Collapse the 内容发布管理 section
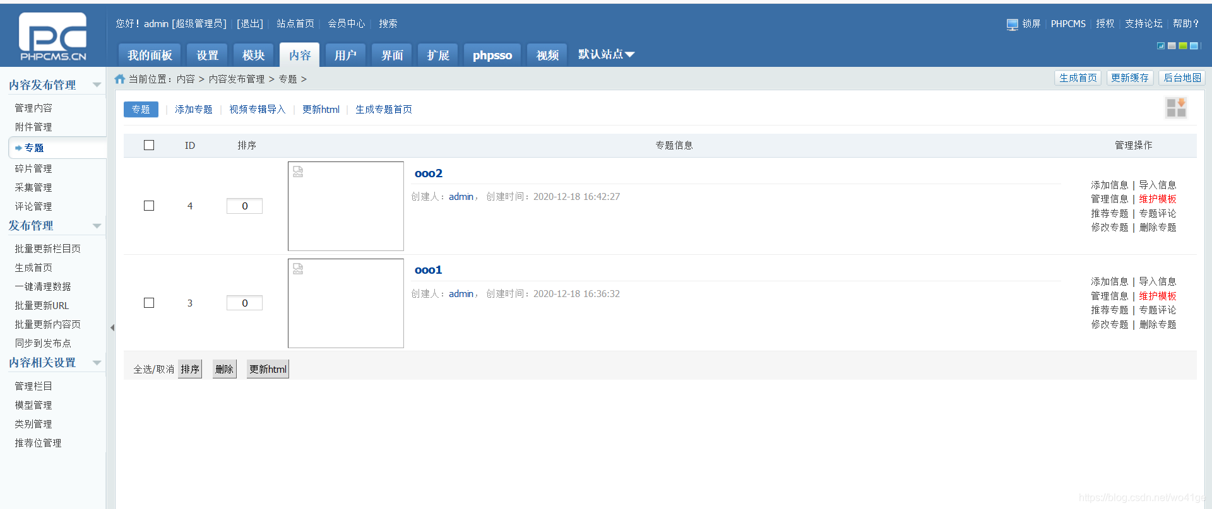1212x509 pixels. pyautogui.click(x=97, y=85)
